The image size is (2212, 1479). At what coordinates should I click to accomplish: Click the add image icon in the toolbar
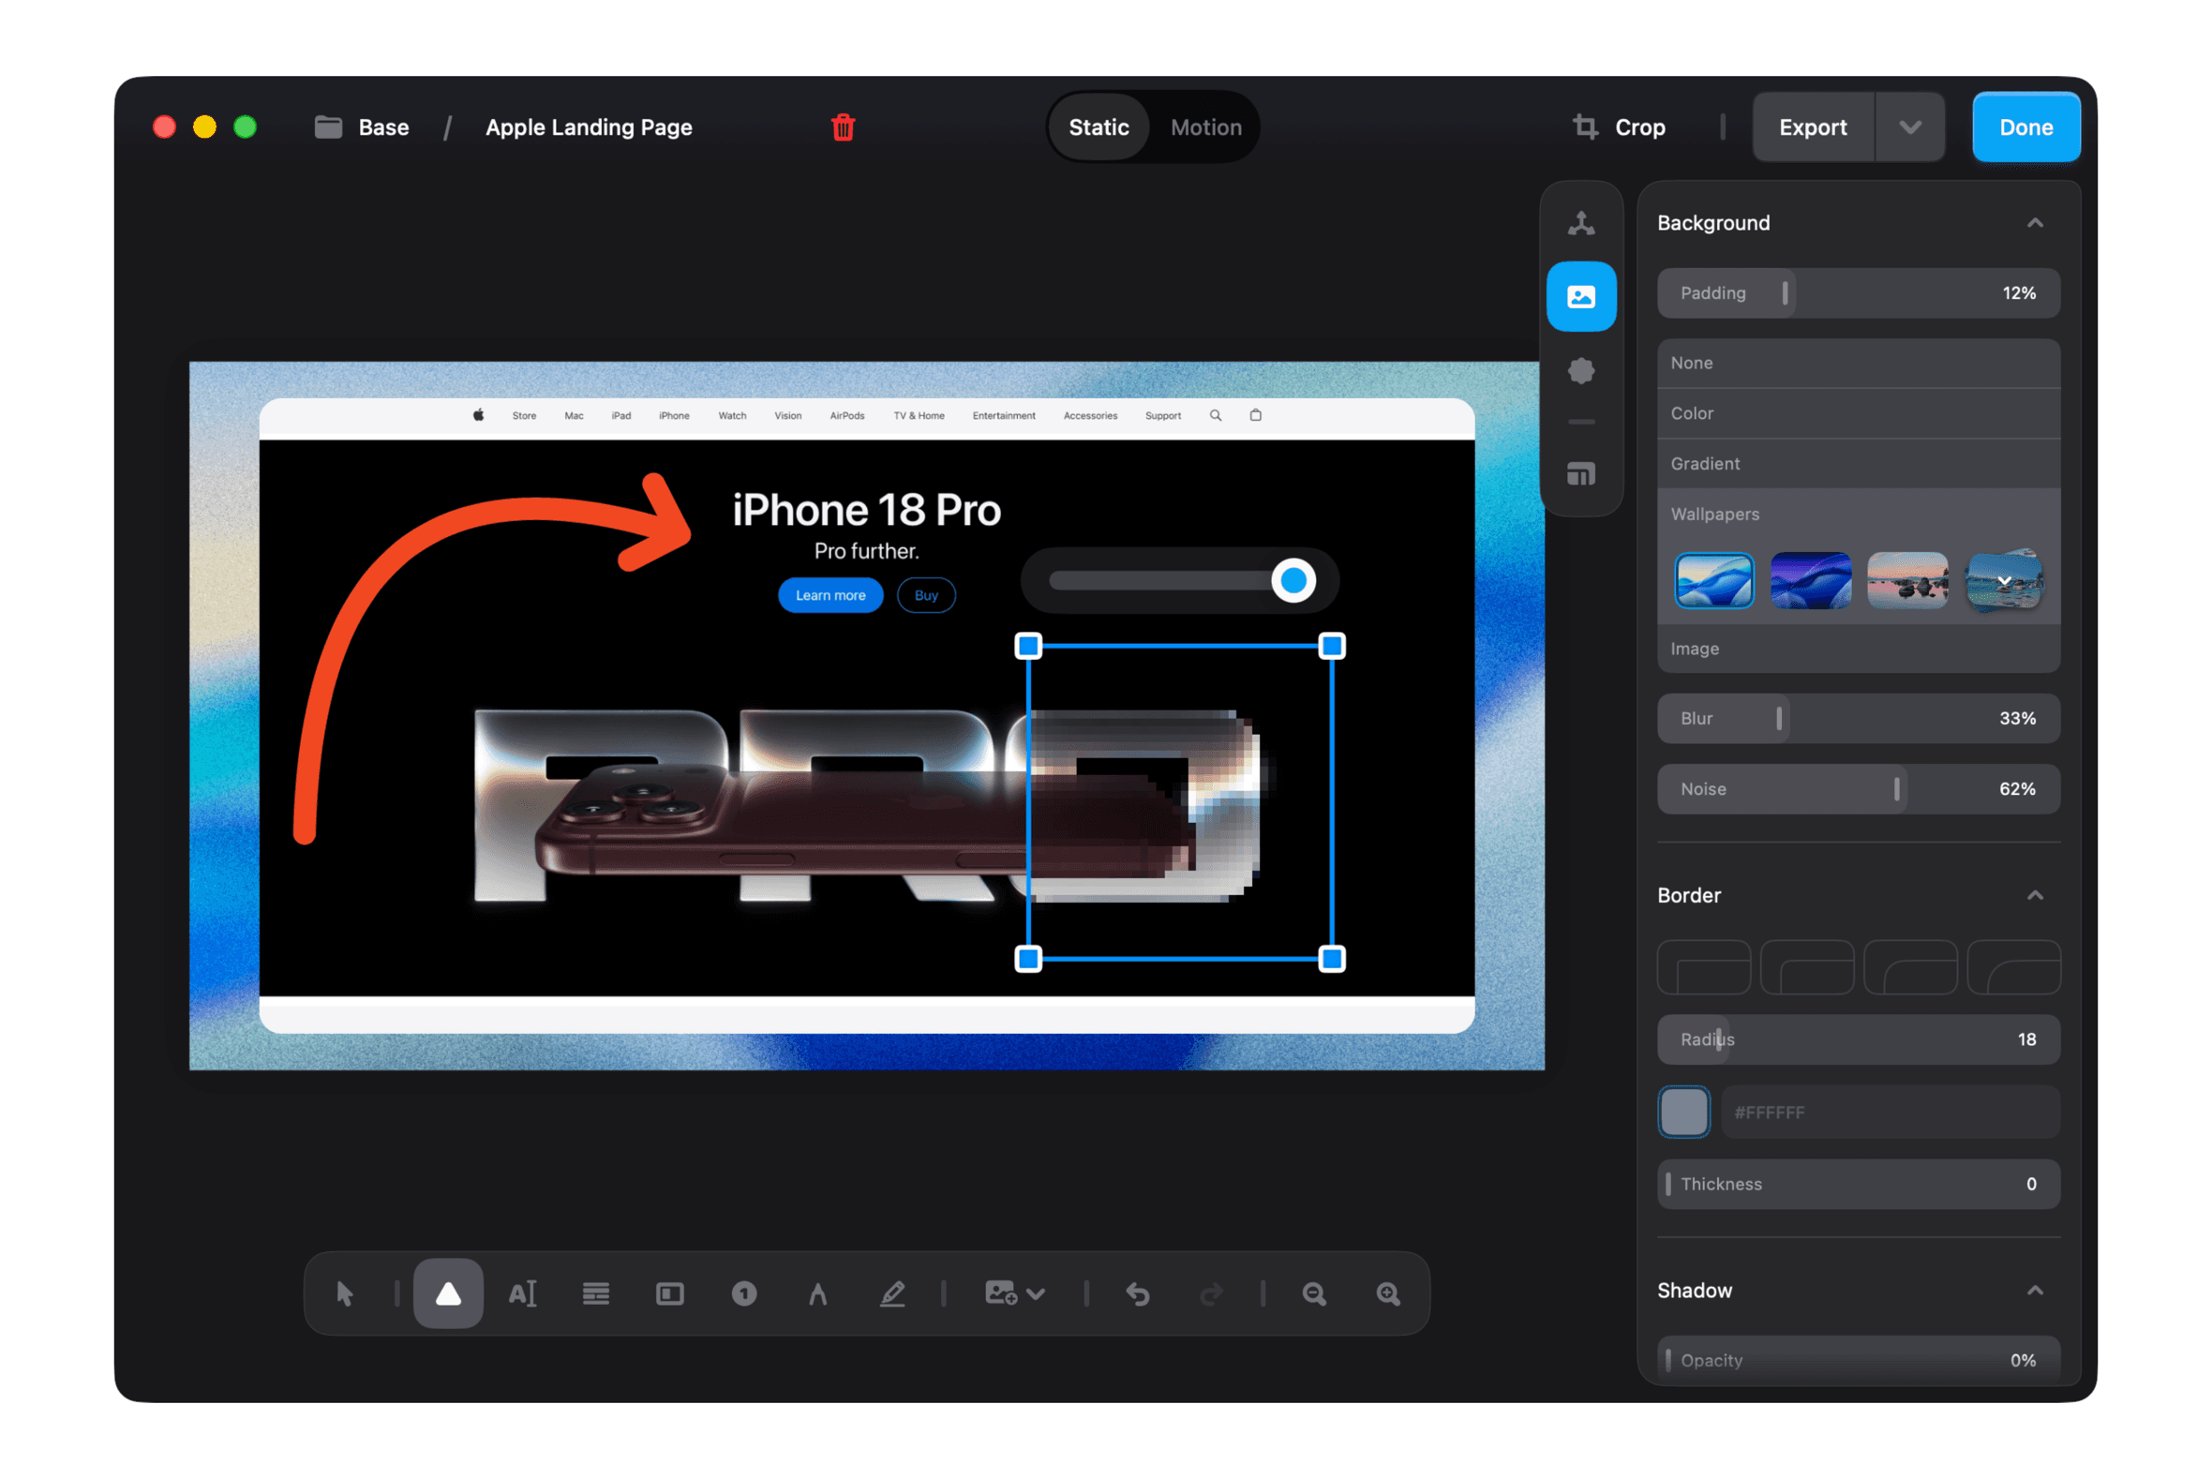(x=1000, y=1292)
